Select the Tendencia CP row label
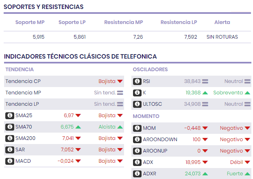The image size is (253, 179). 23,81
